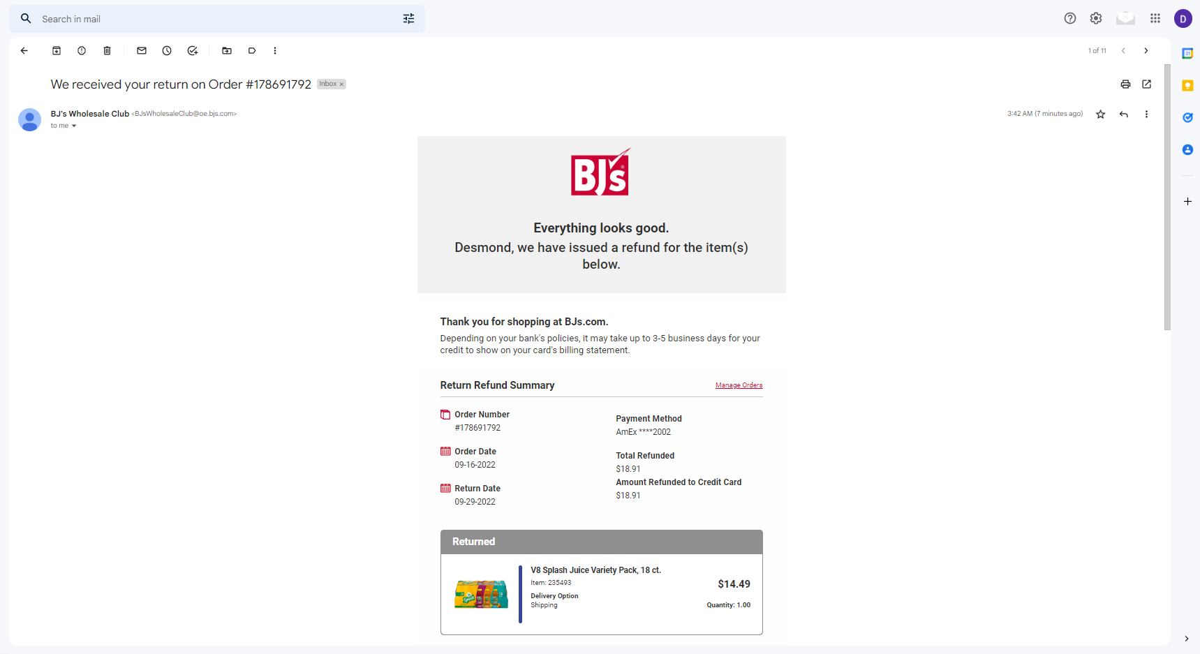Snooze this email with clock icon

coord(167,51)
